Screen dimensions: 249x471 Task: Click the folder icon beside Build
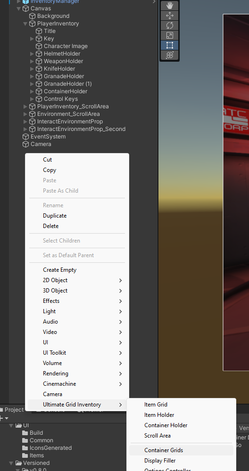(25, 433)
